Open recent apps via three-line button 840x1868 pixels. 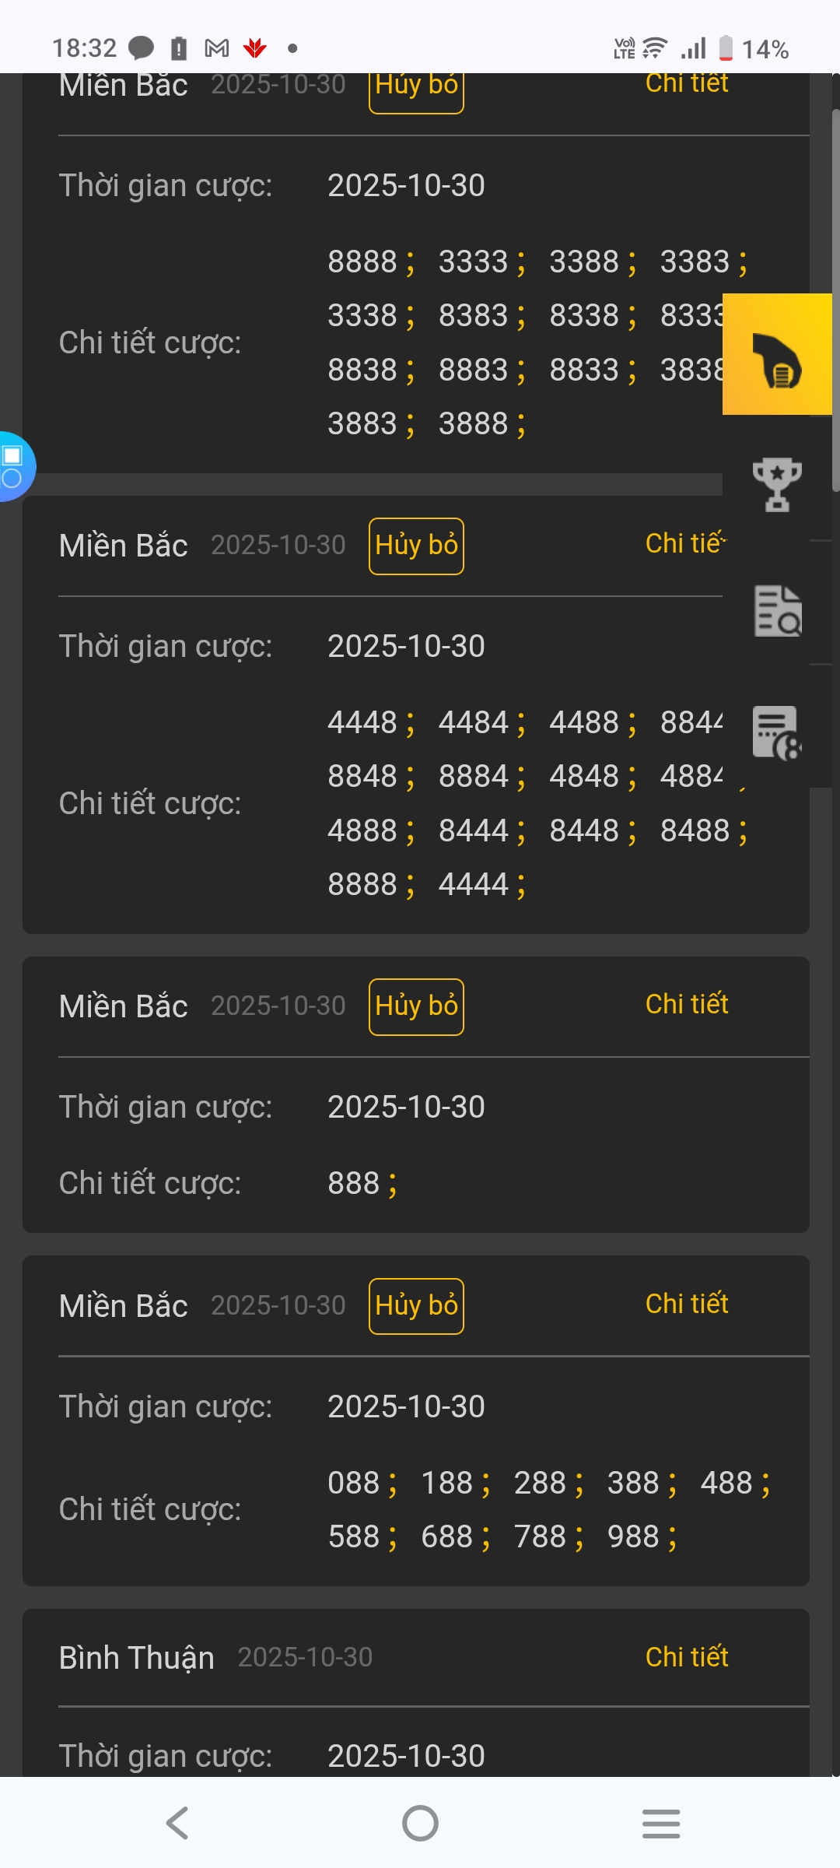(x=661, y=1823)
